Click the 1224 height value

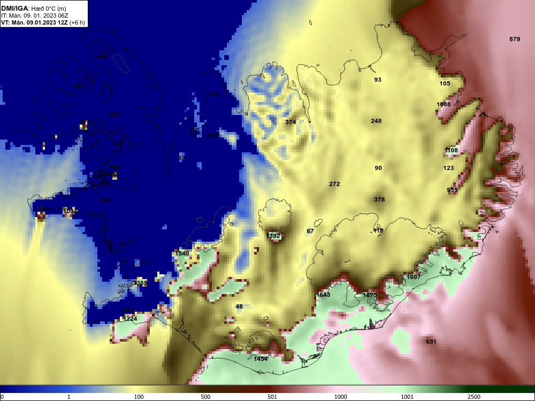point(130,319)
